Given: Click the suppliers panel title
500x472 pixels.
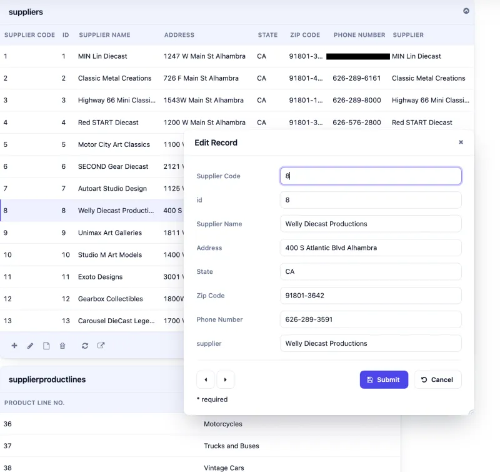Looking at the screenshot, I should point(26,12).
